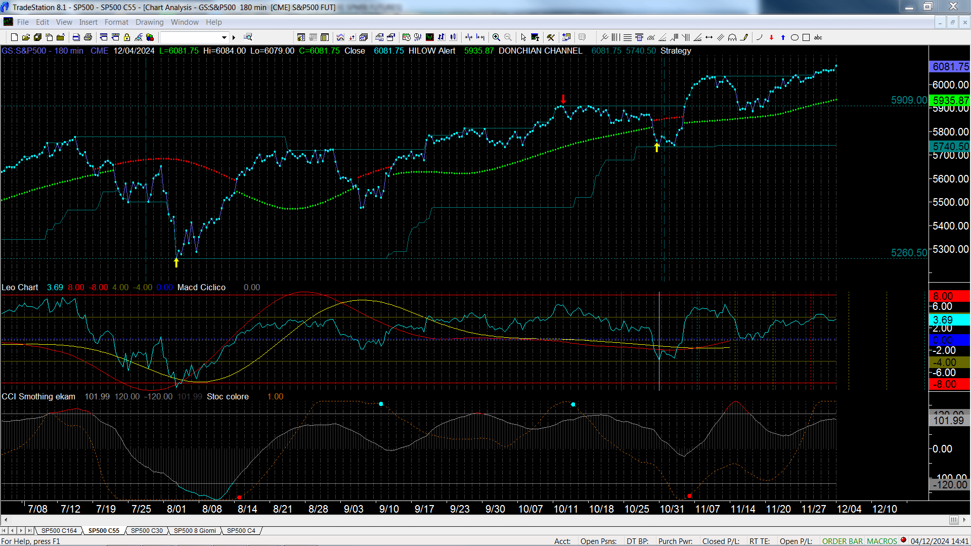
Task: Click the cyan 3.69 indicator value label
Action: pyautogui.click(x=950, y=320)
